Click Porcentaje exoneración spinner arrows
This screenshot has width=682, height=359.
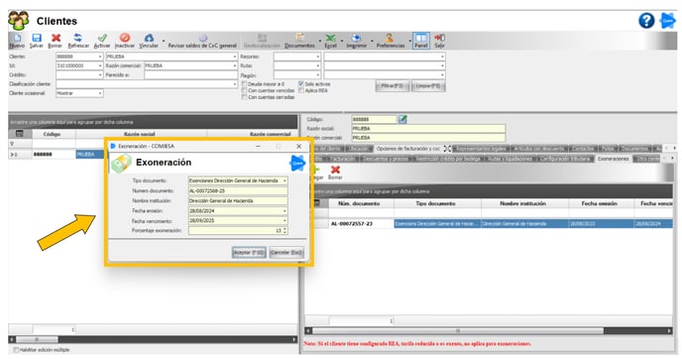(284, 231)
